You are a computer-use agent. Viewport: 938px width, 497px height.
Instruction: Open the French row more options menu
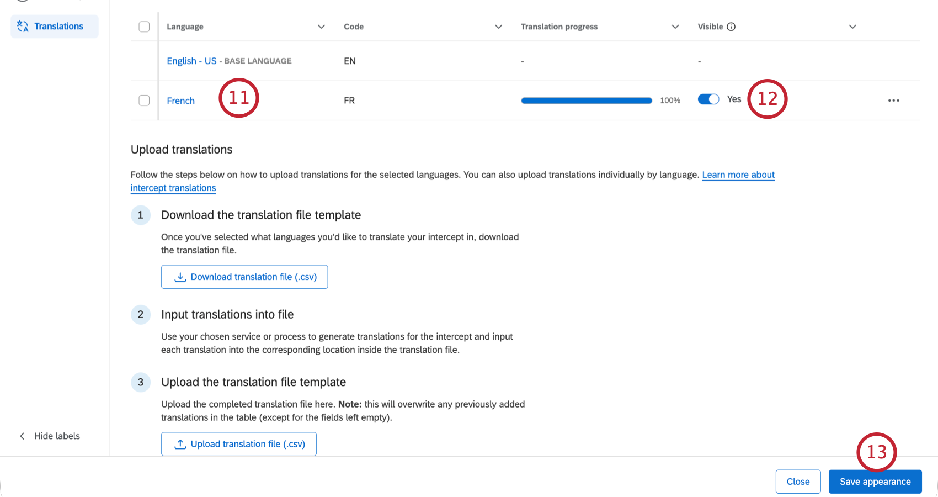[894, 101]
